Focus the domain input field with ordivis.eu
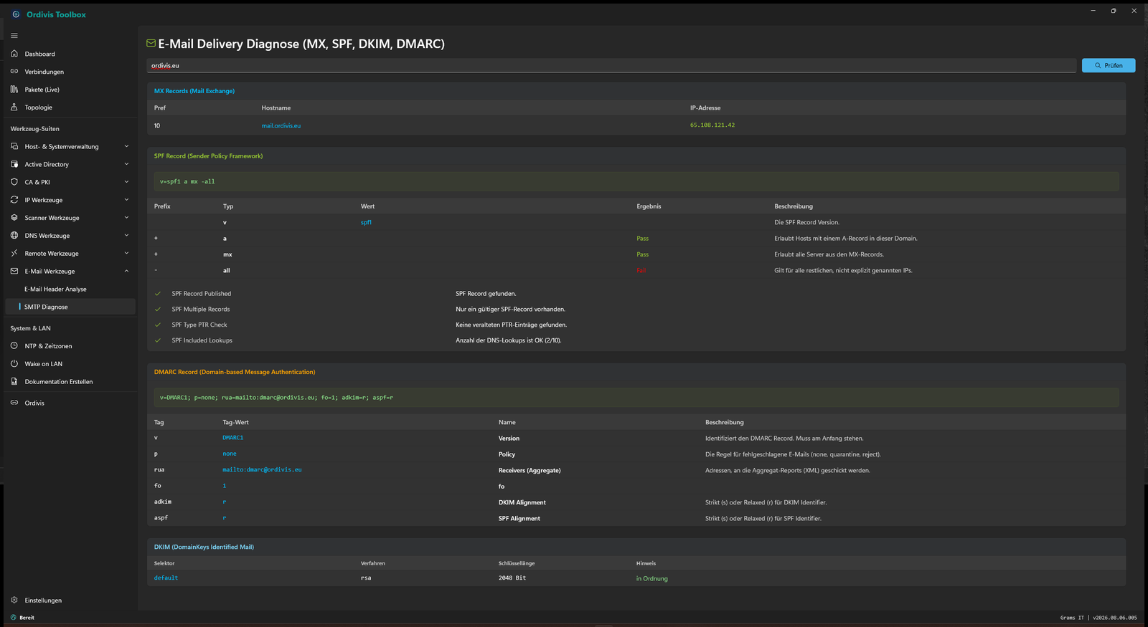 pyautogui.click(x=611, y=65)
